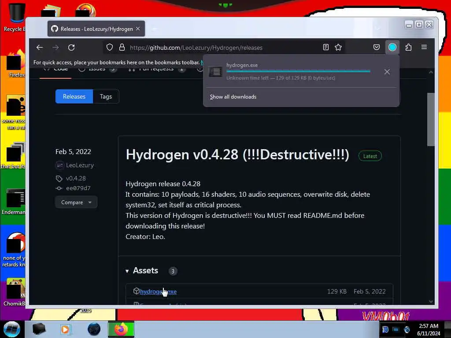Open the black box taskbar icon
Viewport: 451px width, 338px height.
click(x=39, y=329)
